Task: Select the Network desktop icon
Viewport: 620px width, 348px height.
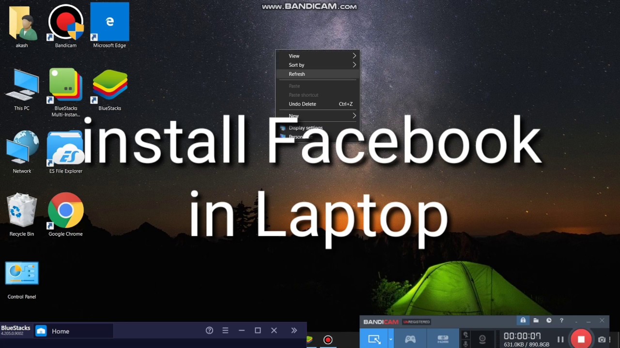Action: coord(22,152)
